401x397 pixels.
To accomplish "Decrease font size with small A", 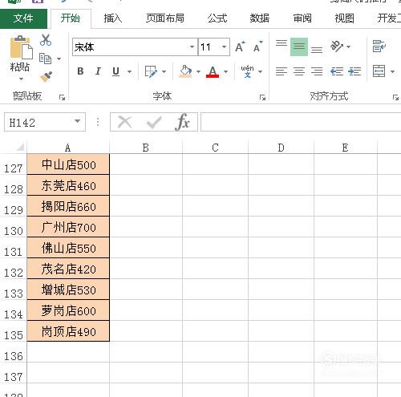I will pyautogui.click(x=257, y=47).
